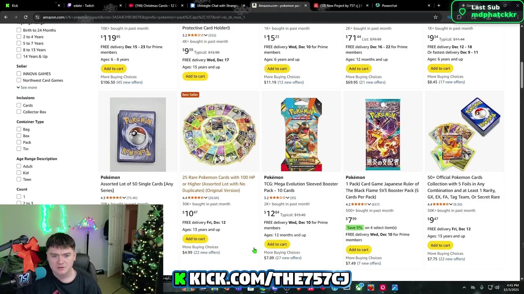Image resolution: width=524 pixels, height=294 pixels.
Task: Add 25 Rare Pokemon Cards to cart
Action: coord(195,239)
